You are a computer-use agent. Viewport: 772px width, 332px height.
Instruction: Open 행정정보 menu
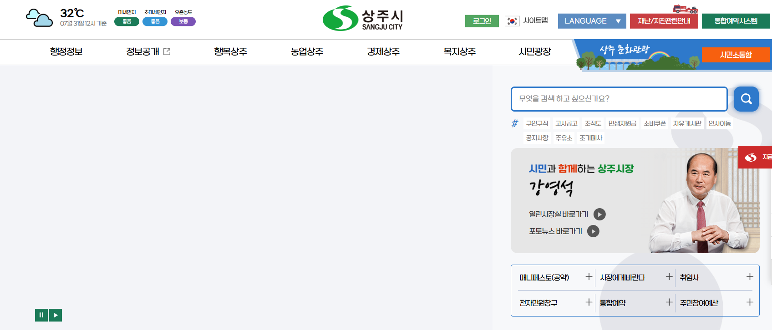click(66, 52)
